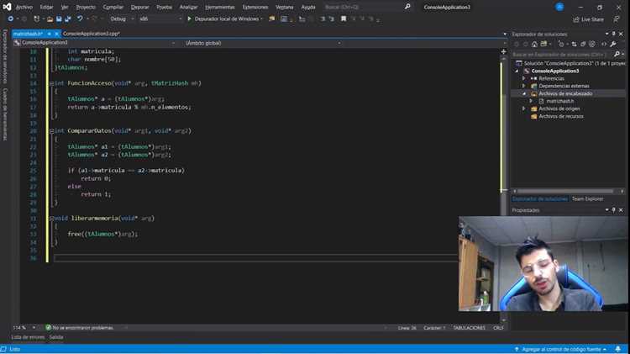This screenshot has height=354, width=630.
Task: Expand the Archivos de origen tree node
Action: click(523, 108)
